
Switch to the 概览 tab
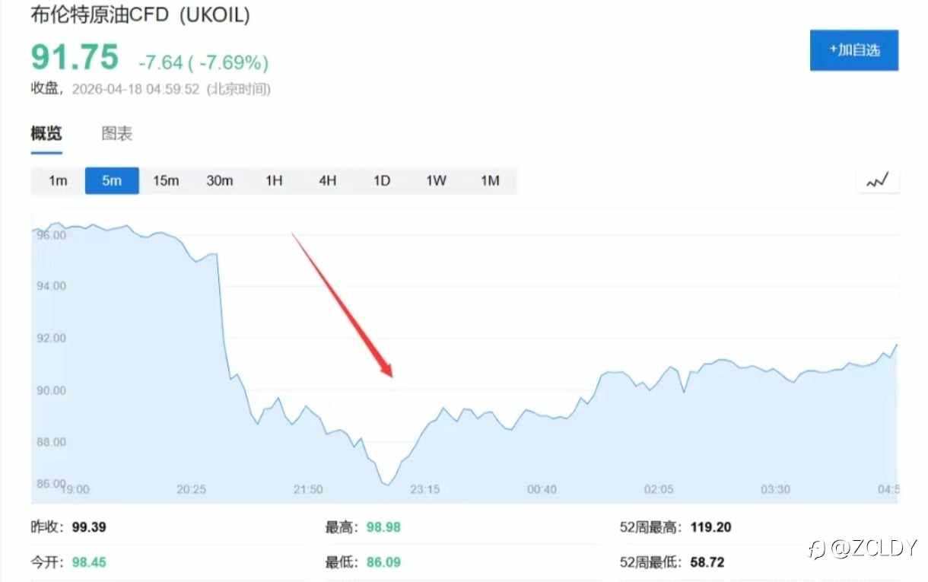(46, 134)
